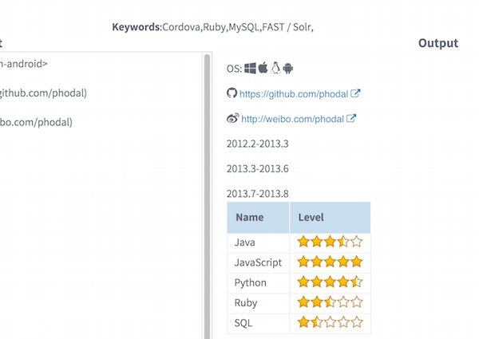479x339 pixels.
Task: Open the github.com/phodal link
Action: tap(294, 94)
